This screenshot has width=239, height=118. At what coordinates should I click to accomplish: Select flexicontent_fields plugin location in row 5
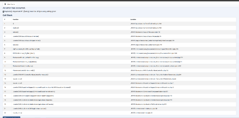[x=152, y=41]
